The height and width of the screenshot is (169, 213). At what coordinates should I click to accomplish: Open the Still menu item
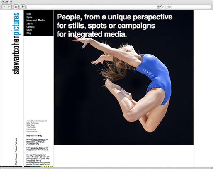pos(29,14)
